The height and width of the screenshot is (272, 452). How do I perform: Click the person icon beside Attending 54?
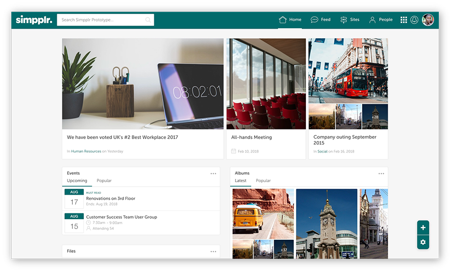[88, 228]
